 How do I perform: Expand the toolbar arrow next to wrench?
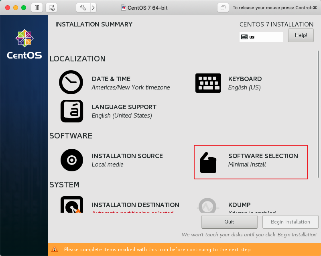(93, 8)
